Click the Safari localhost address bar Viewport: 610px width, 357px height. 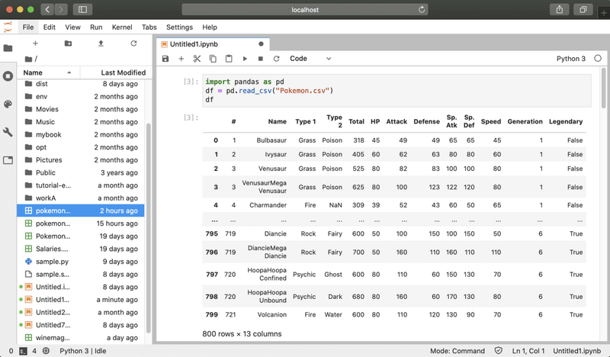[304, 10]
